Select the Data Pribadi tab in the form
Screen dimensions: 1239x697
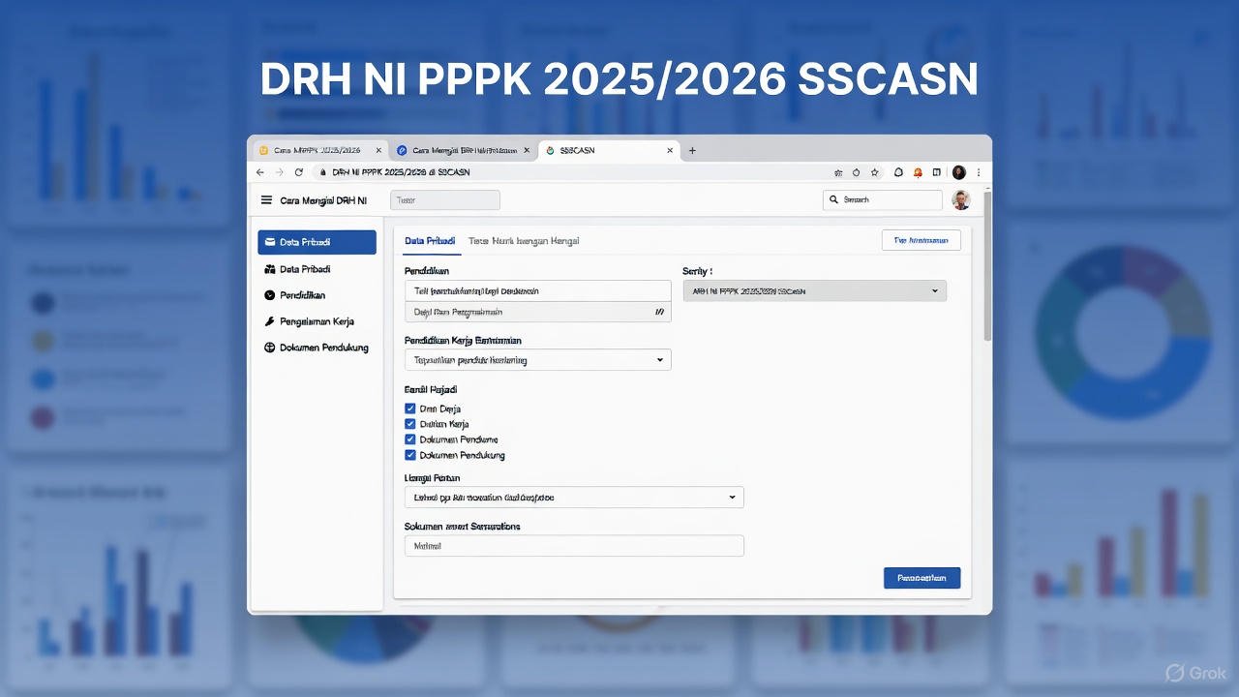pos(430,241)
